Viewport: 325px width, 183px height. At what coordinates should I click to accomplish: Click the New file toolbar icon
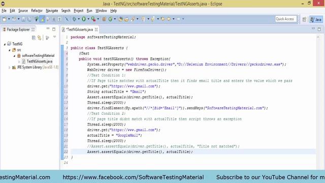coord(5,19)
